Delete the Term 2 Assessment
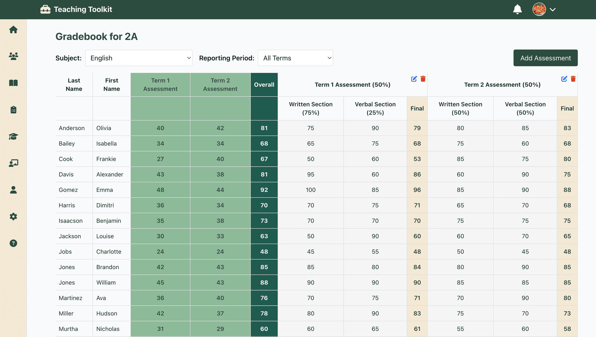Screen dimensions: 596x337 tap(573, 79)
